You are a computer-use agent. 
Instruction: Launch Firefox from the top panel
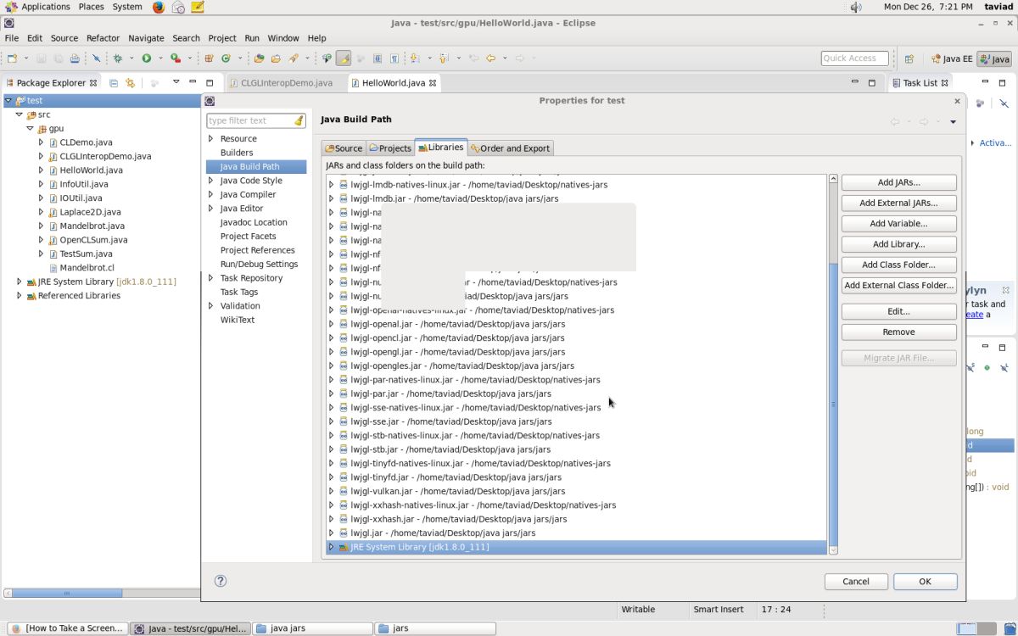point(159,7)
